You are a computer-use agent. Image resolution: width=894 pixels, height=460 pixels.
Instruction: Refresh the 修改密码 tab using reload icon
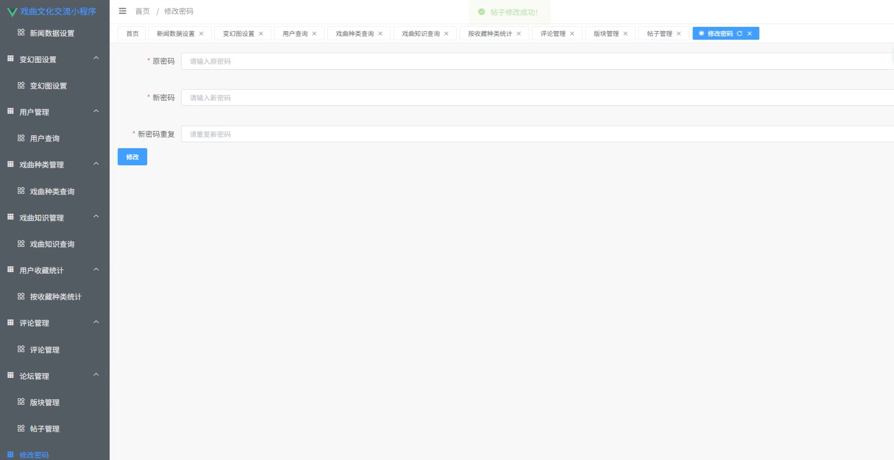[740, 33]
